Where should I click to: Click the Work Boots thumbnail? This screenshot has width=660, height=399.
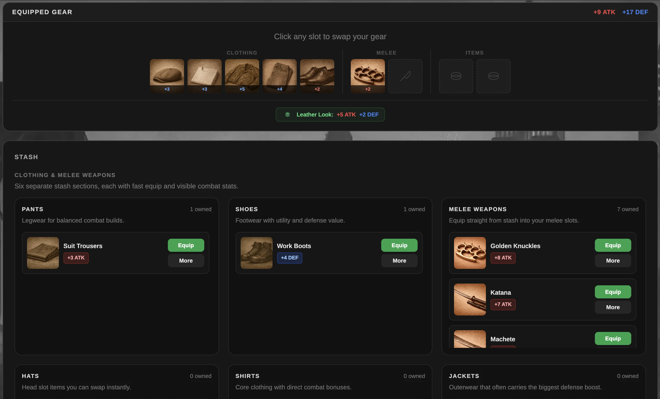pos(257,253)
